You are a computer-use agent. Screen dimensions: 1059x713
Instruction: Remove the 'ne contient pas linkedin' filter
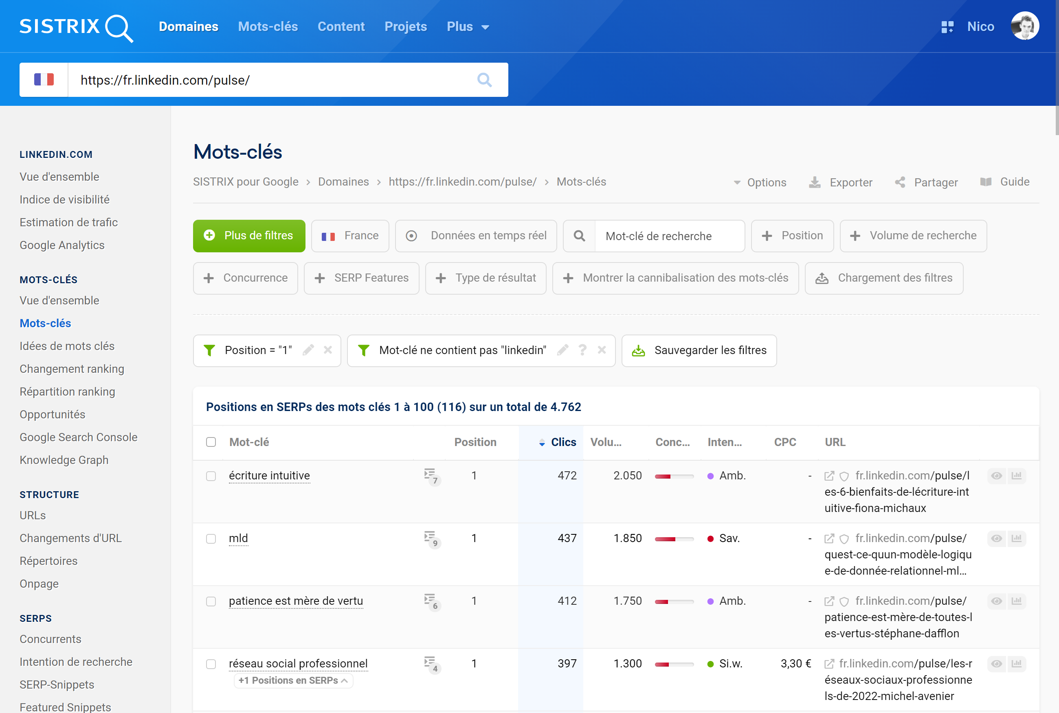point(602,350)
